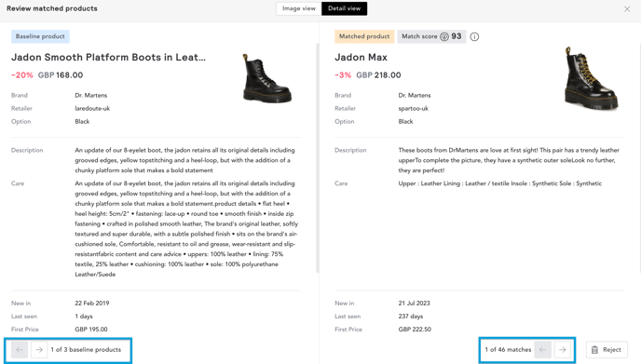Viewport: 641px width, 364px height.
Task: Click the spartoo-uk retailer value
Action: pos(414,108)
